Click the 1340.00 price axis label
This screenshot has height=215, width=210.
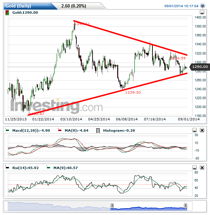pyautogui.click(x=200, y=44)
